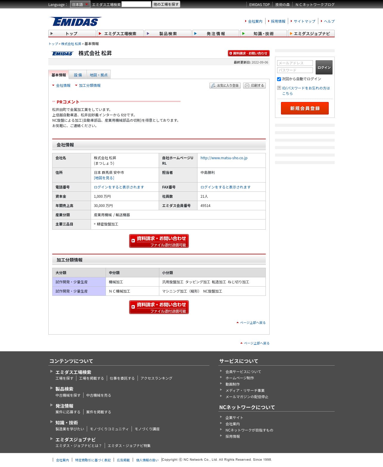This screenshot has width=383, height=467.
Task: Click footer 工場を探す link
Action: point(64,378)
